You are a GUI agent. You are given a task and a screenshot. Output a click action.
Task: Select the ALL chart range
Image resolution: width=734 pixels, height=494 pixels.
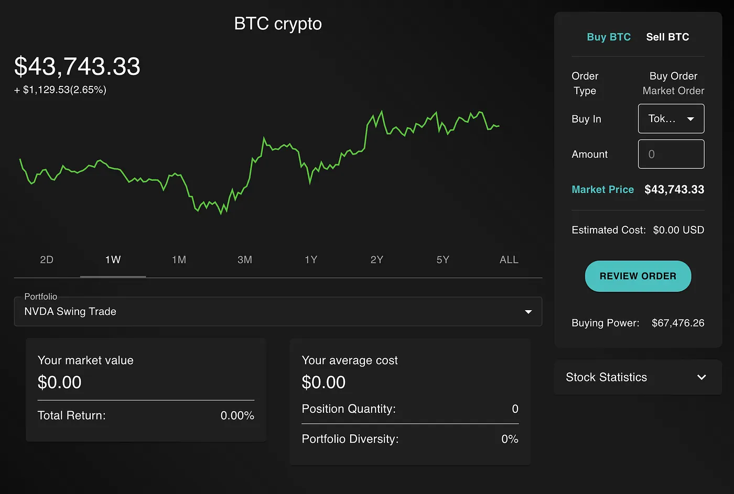click(509, 260)
